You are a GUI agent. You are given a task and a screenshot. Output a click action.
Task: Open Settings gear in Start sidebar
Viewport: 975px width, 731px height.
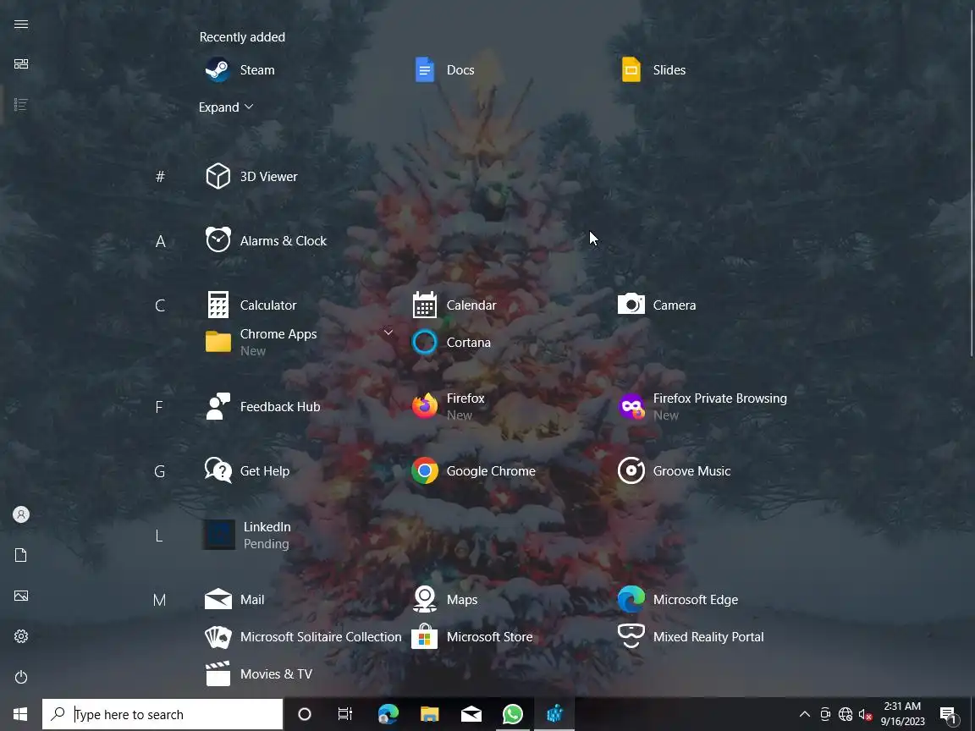21,636
